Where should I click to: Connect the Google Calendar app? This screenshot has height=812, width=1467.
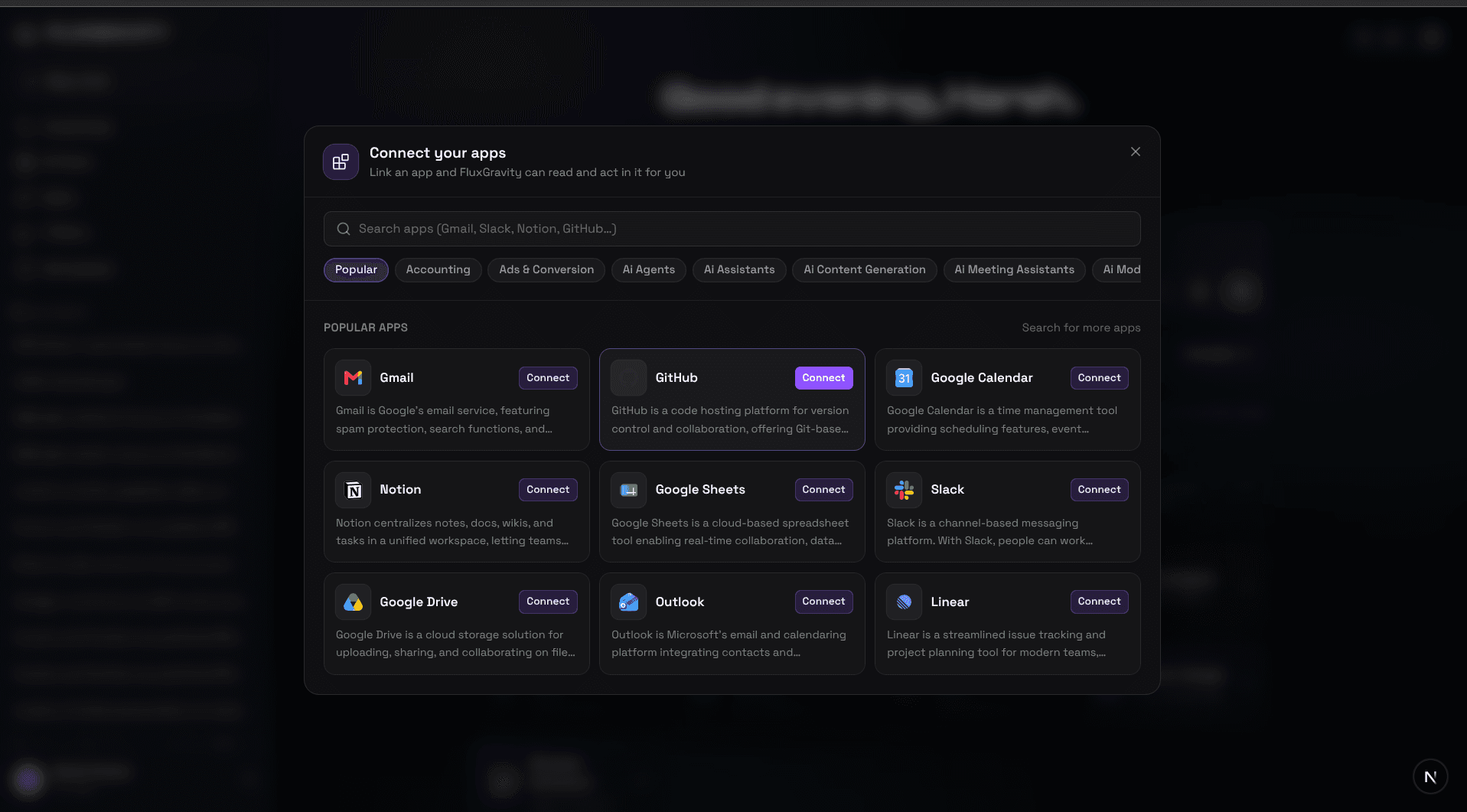pos(1099,378)
